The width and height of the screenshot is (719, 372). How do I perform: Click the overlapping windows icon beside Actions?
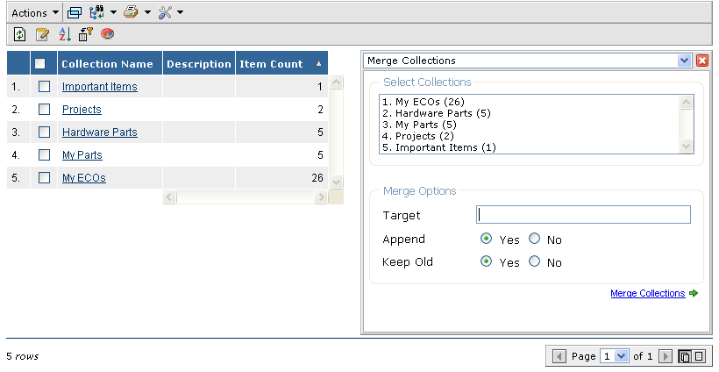point(75,12)
